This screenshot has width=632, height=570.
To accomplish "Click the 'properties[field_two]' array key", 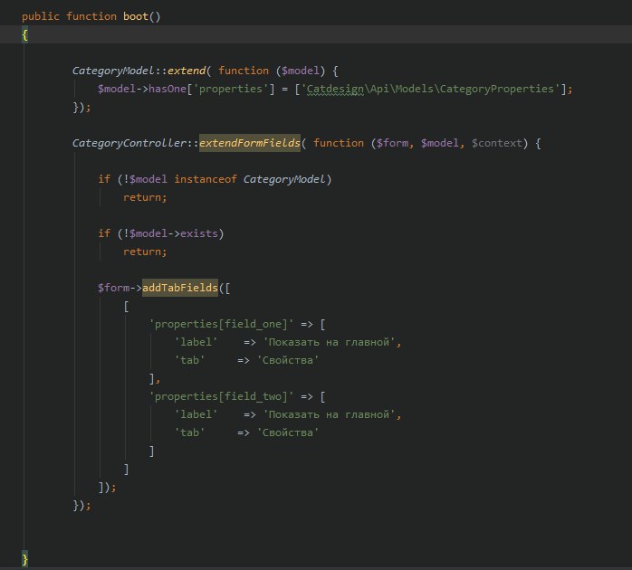I will click(221, 397).
